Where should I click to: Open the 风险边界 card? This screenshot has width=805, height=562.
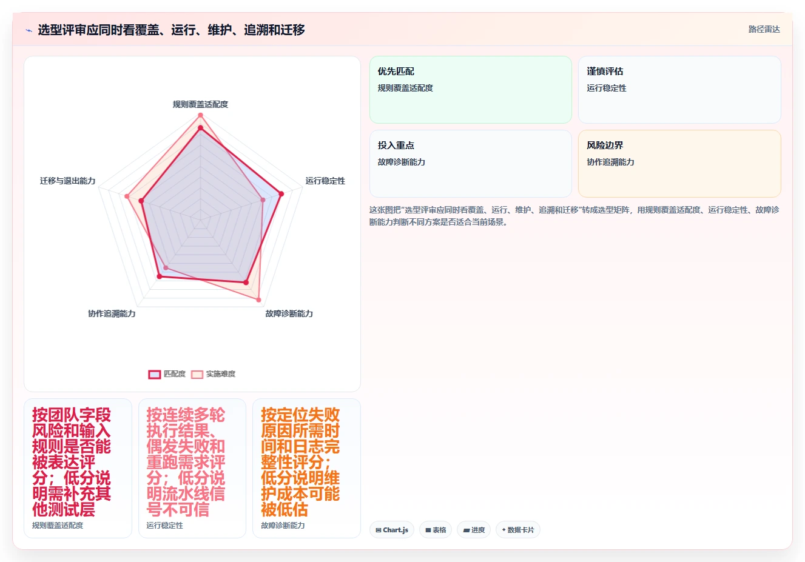[x=679, y=164]
